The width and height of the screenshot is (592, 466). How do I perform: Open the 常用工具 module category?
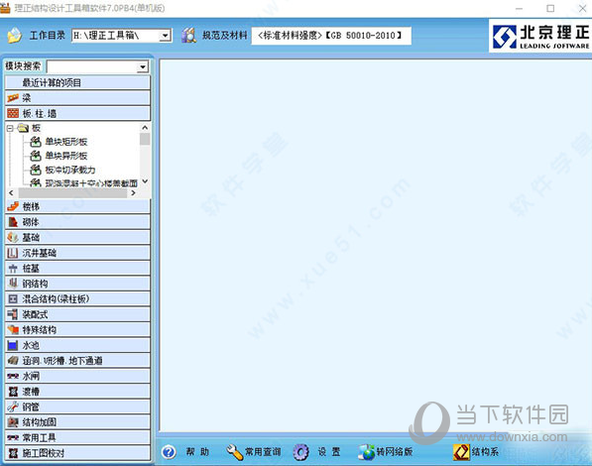point(77,437)
